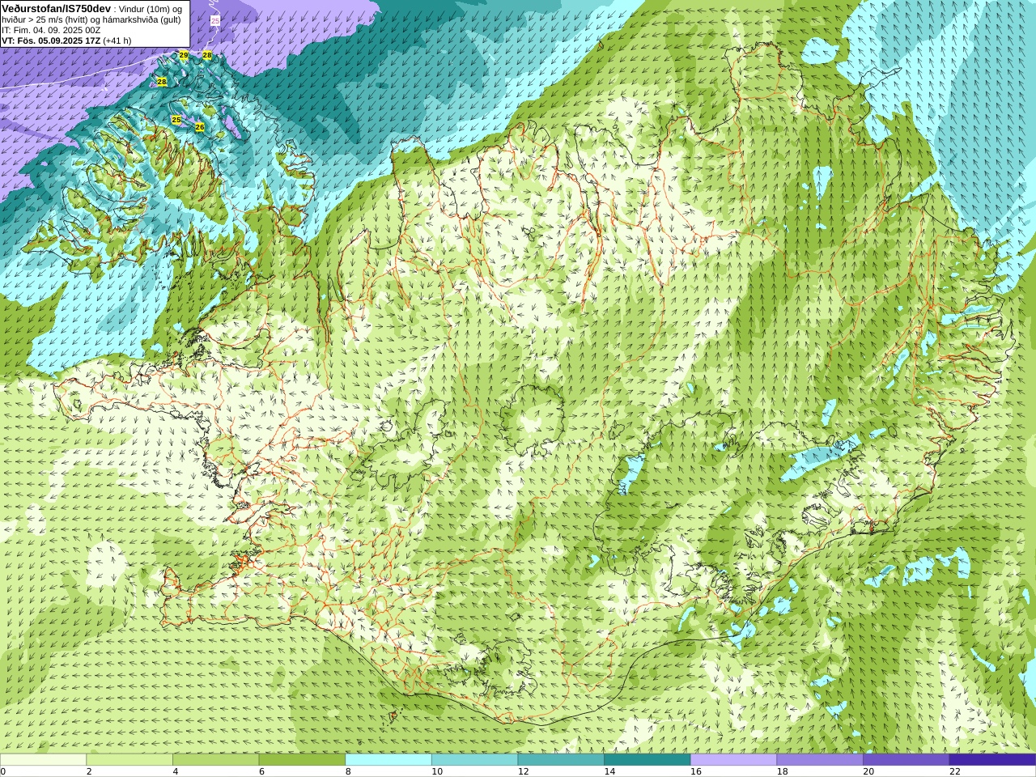Select the 14–16 dark teal legend swatch

click(647, 760)
